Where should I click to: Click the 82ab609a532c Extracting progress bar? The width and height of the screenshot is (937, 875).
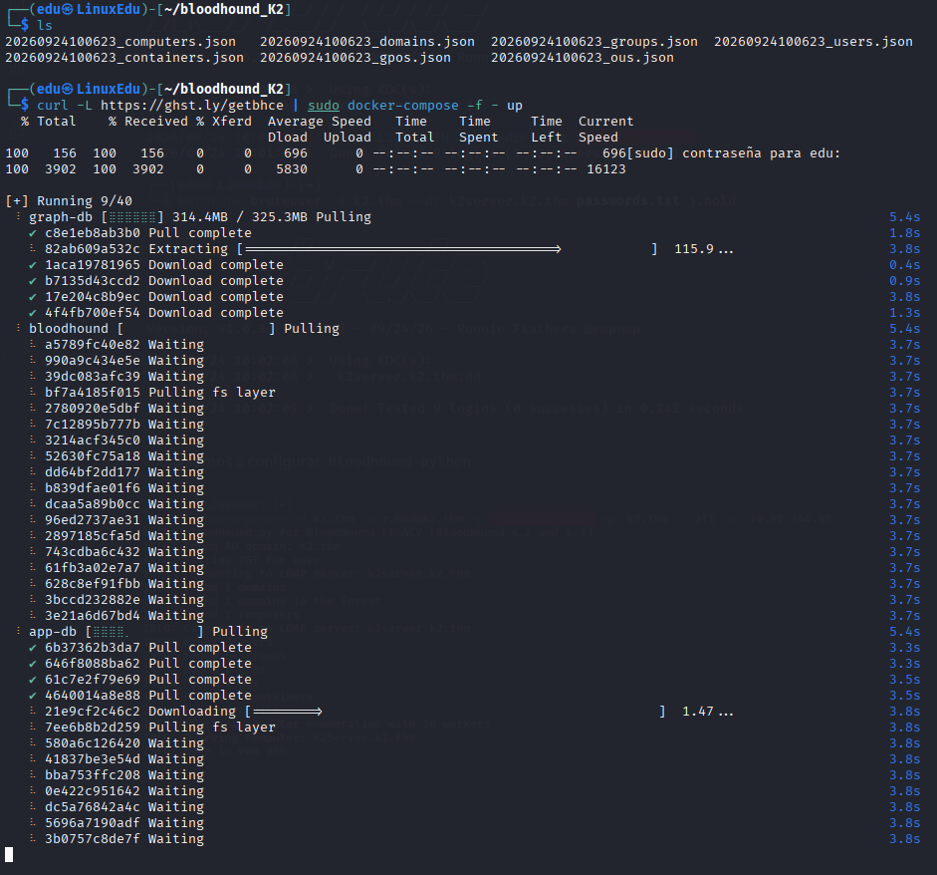(x=446, y=249)
